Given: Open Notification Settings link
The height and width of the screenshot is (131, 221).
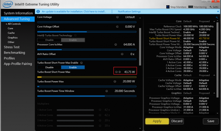Looking at the screenshot, I should pos(129,11).
